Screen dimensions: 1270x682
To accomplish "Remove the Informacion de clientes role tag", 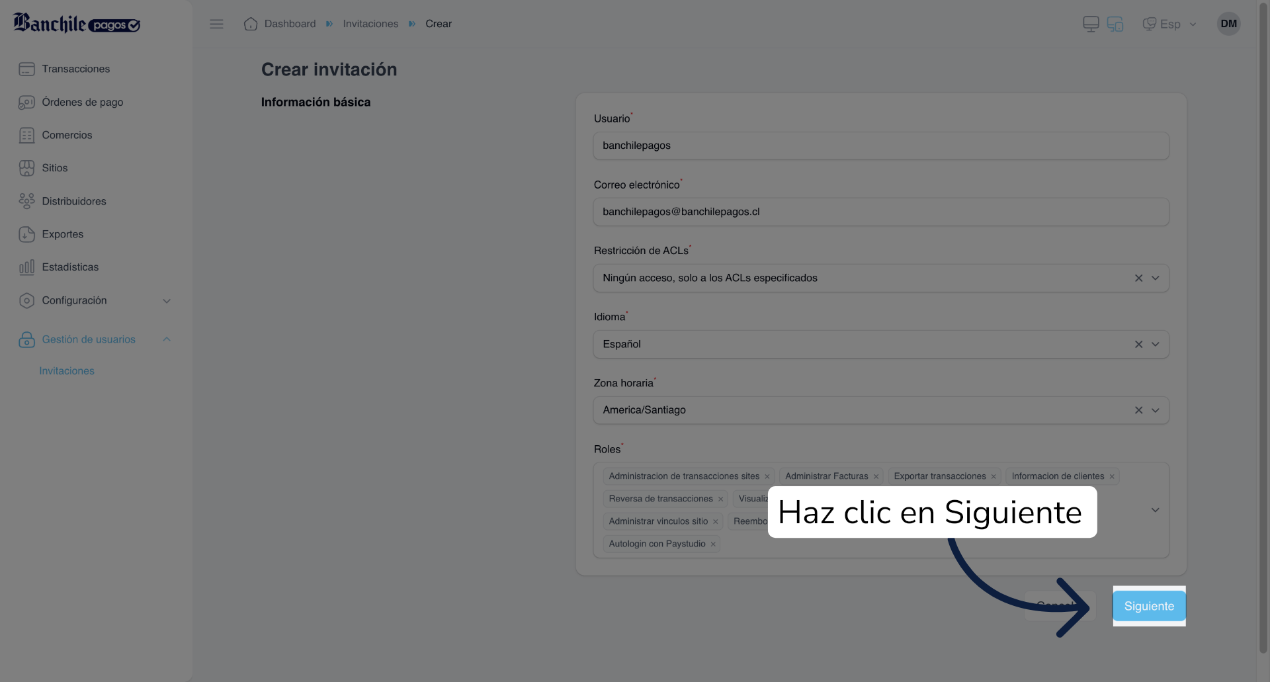I will click(1112, 476).
